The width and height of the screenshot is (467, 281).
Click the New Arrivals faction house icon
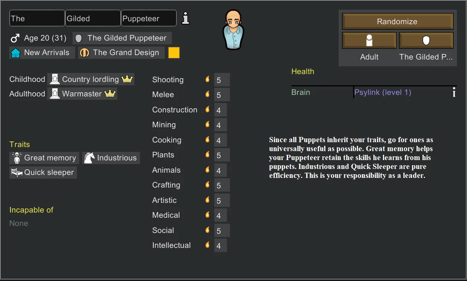tap(16, 53)
